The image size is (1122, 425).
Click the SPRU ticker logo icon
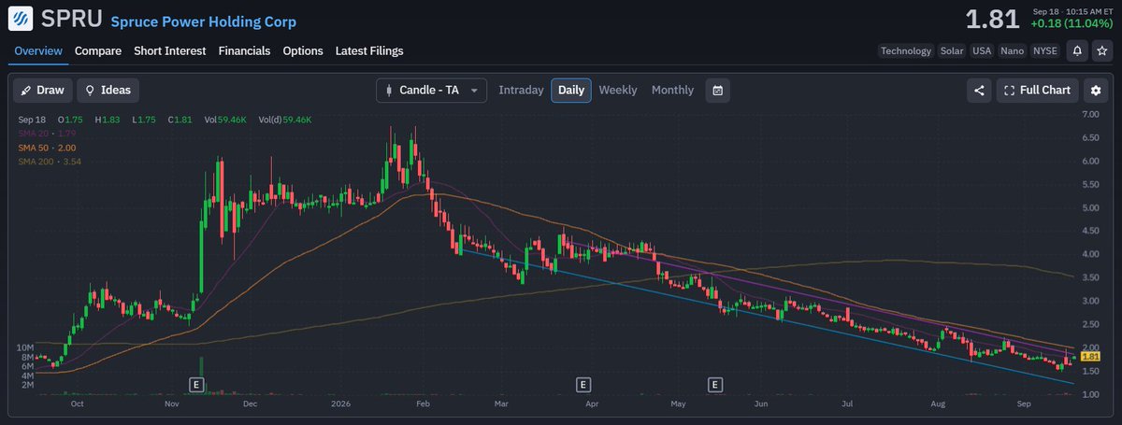[20, 18]
